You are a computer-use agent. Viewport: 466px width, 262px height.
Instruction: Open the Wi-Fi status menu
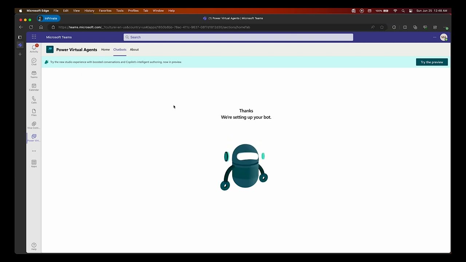395,11
